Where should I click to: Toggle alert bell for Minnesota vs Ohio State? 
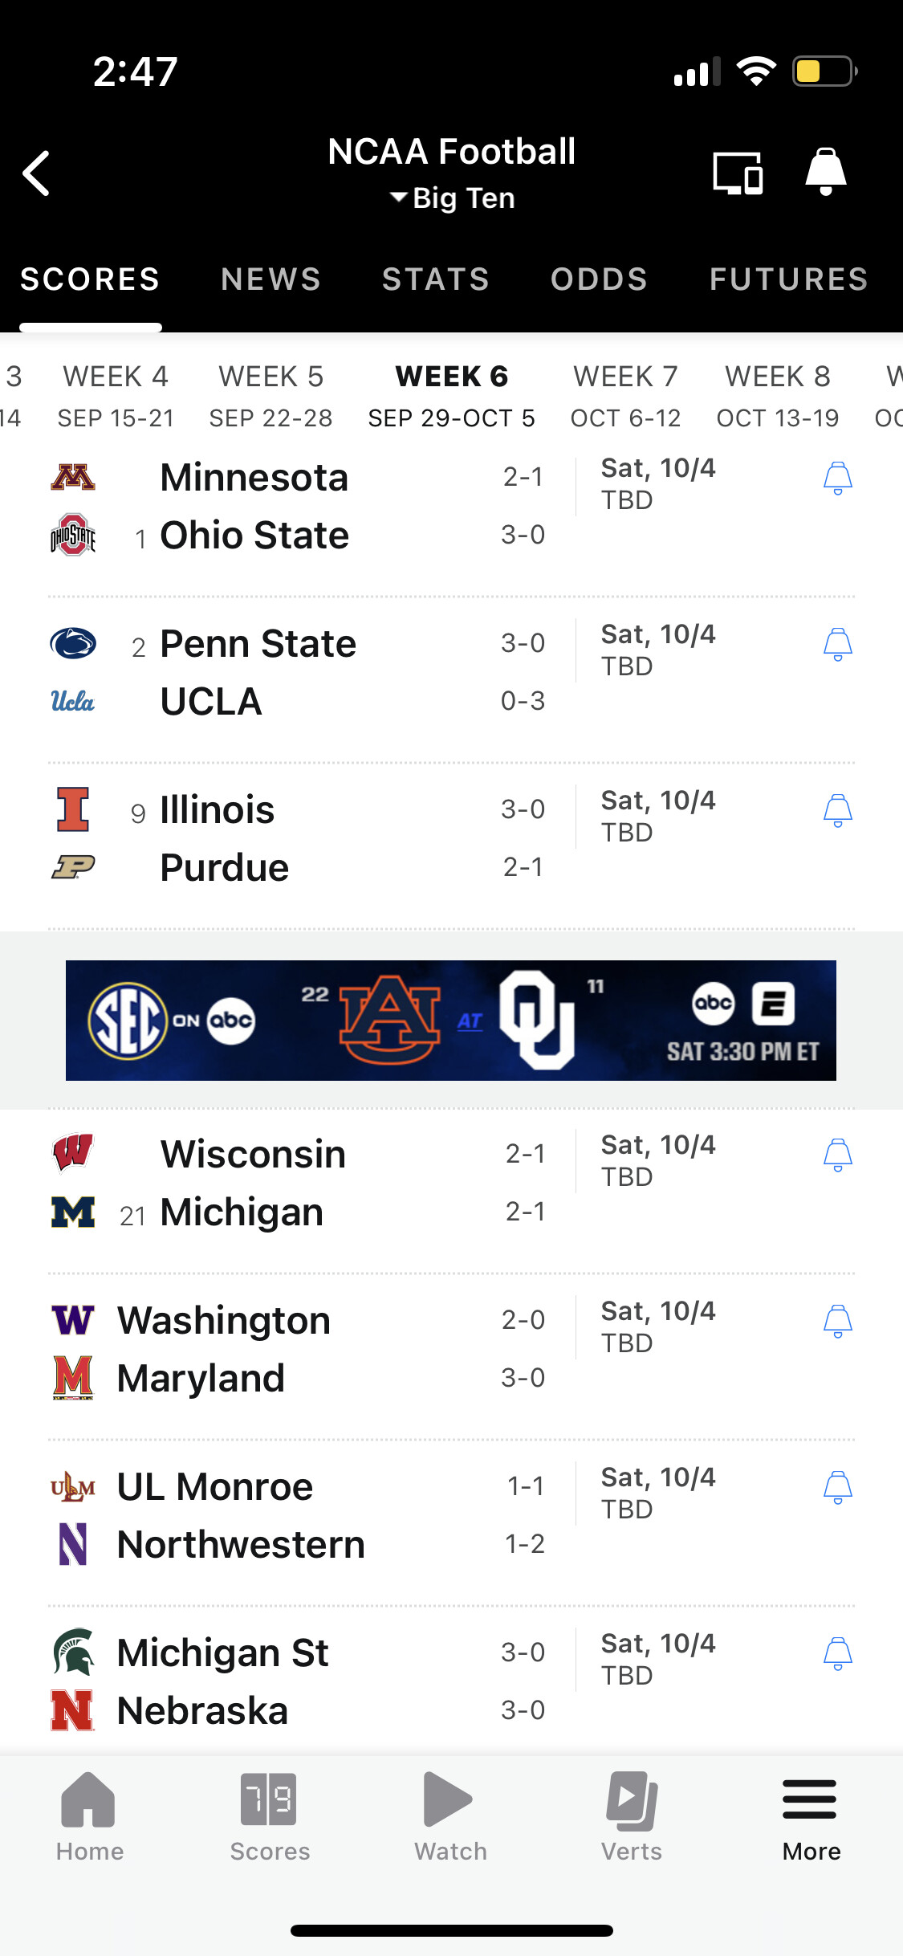click(837, 479)
